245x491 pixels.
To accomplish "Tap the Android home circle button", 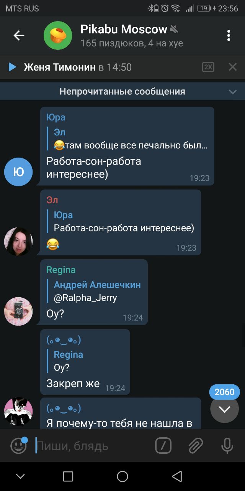I will (122, 476).
